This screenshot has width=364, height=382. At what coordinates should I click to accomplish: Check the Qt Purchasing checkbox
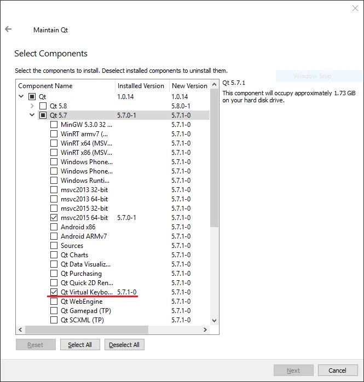54,273
